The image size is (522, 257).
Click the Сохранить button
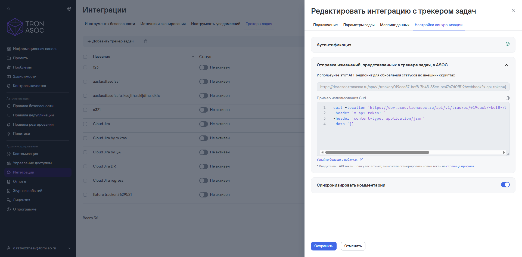click(324, 246)
